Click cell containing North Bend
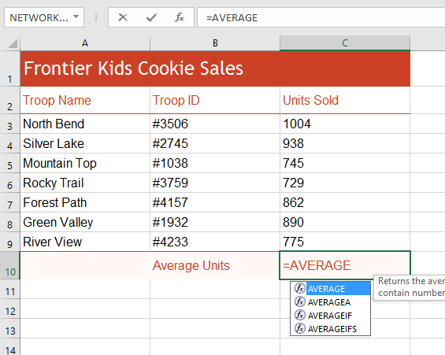This screenshot has width=445, height=355. tap(85, 124)
